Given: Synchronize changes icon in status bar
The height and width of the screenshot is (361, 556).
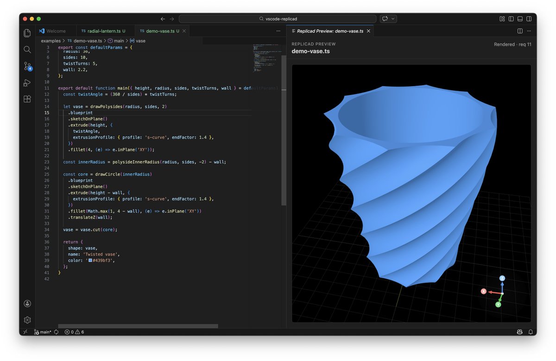Looking at the screenshot, I should point(56,332).
